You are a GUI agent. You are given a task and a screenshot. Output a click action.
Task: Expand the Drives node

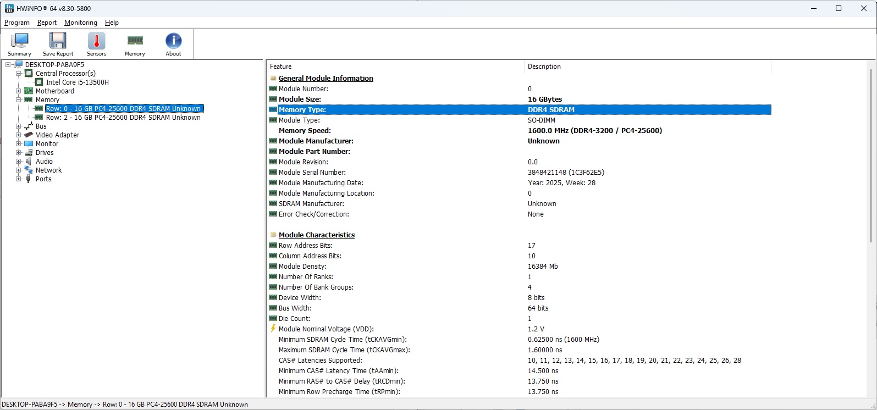[x=19, y=153]
